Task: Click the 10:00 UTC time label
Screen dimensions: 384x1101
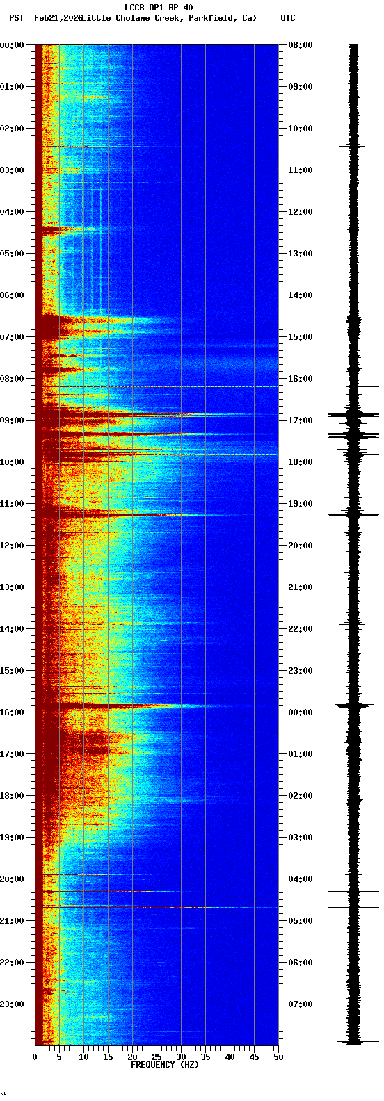Action: [x=301, y=129]
